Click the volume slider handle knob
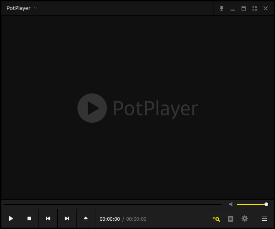 266,204
